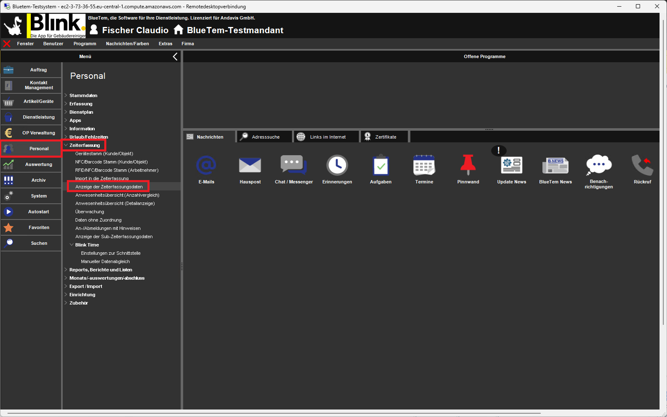Expand Reports, Berichte und Listen

pos(66,270)
